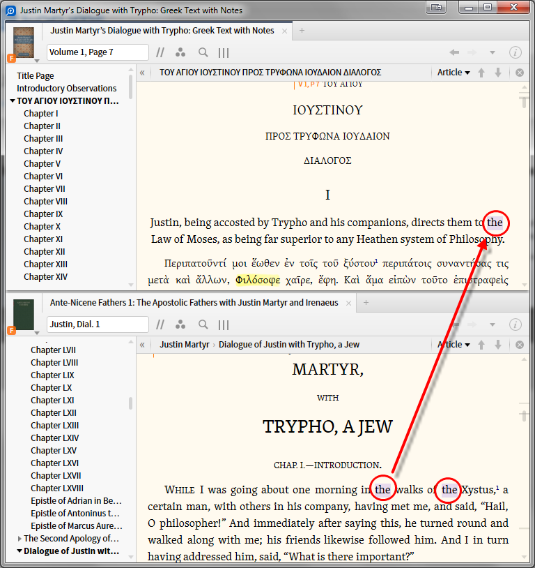Click footnote 1 after Xystus
This screenshot has width=535, height=568.
497,488
